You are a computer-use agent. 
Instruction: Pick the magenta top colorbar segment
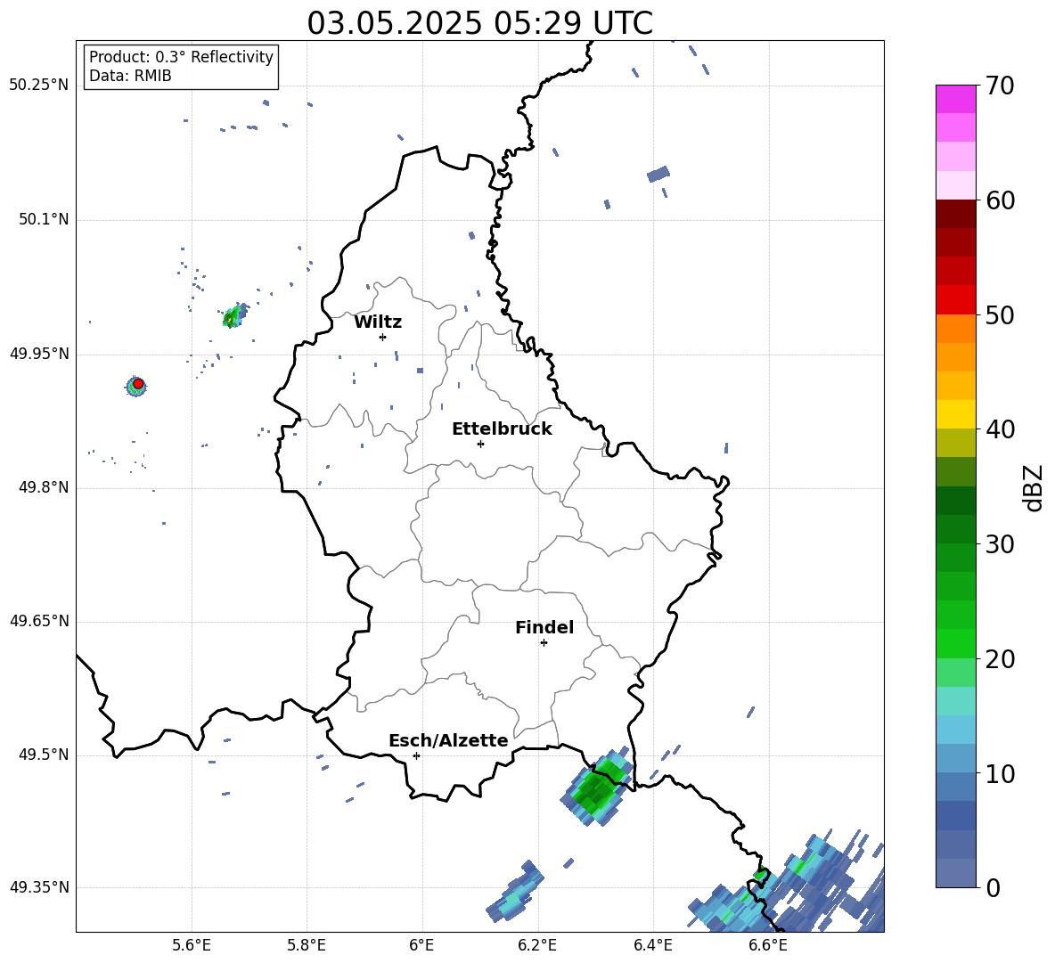click(x=955, y=99)
